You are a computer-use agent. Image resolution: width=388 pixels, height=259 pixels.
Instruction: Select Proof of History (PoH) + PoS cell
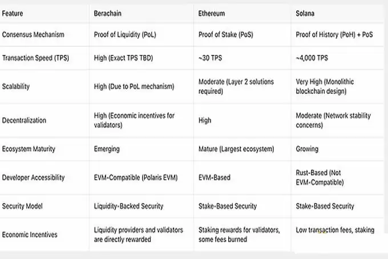click(334, 34)
